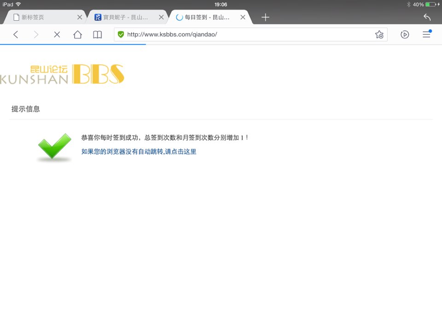Image resolution: width=442 pixels, height=331 pixels.
Task: Tap the battery indicator in status bar
Action: pyautogui.click(x=431, y=4)
